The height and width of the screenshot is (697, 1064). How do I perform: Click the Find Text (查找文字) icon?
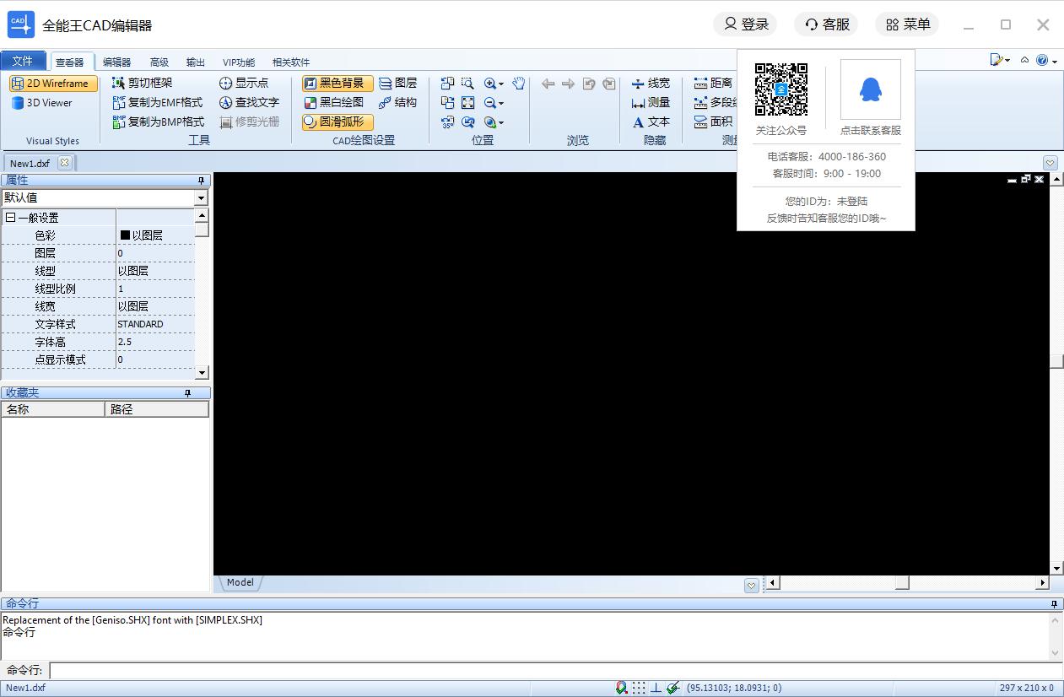click(225, 102)
